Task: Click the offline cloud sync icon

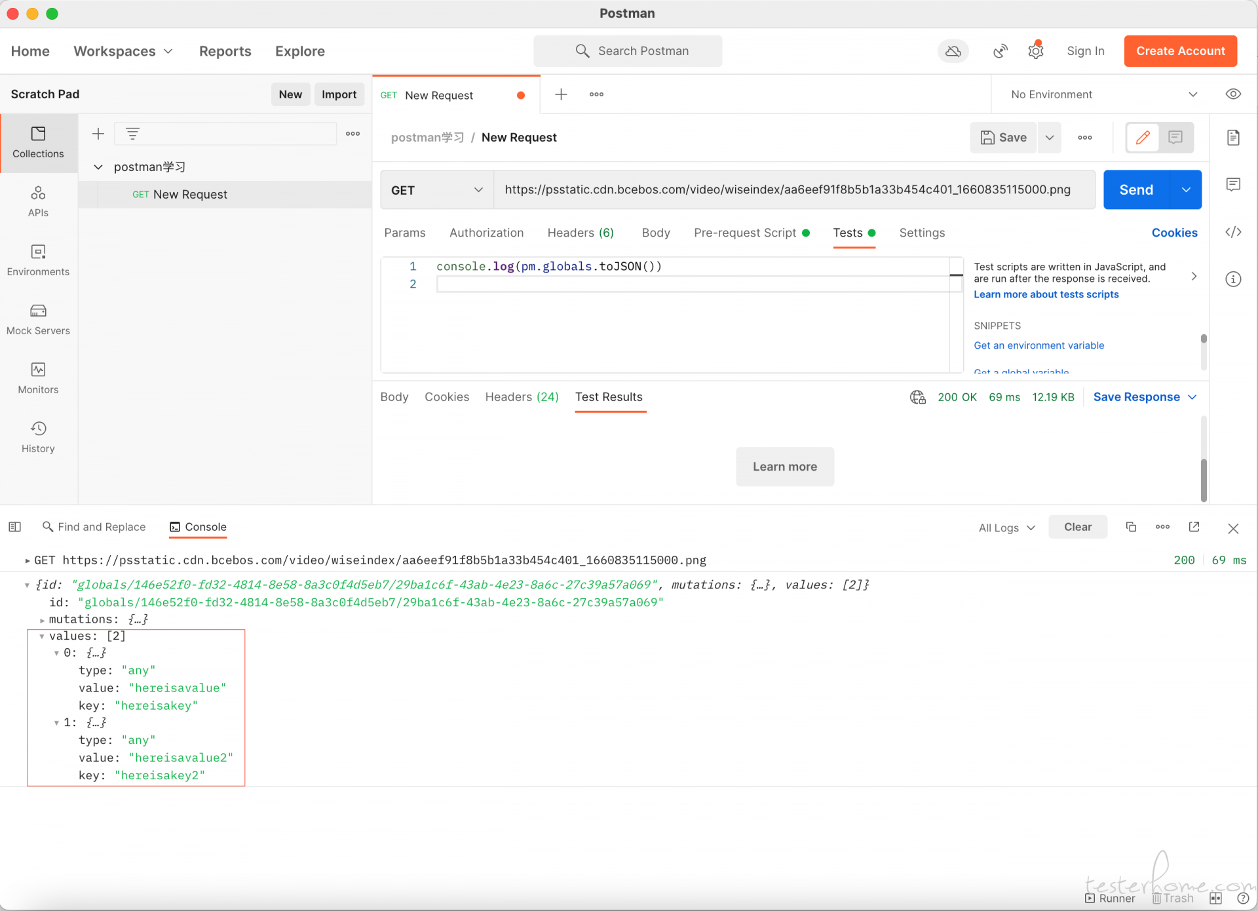Action: (x=953, y=51)
